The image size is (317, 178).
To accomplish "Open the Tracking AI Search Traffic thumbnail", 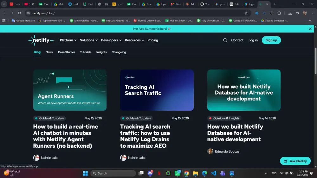I will tap(157, 90).
